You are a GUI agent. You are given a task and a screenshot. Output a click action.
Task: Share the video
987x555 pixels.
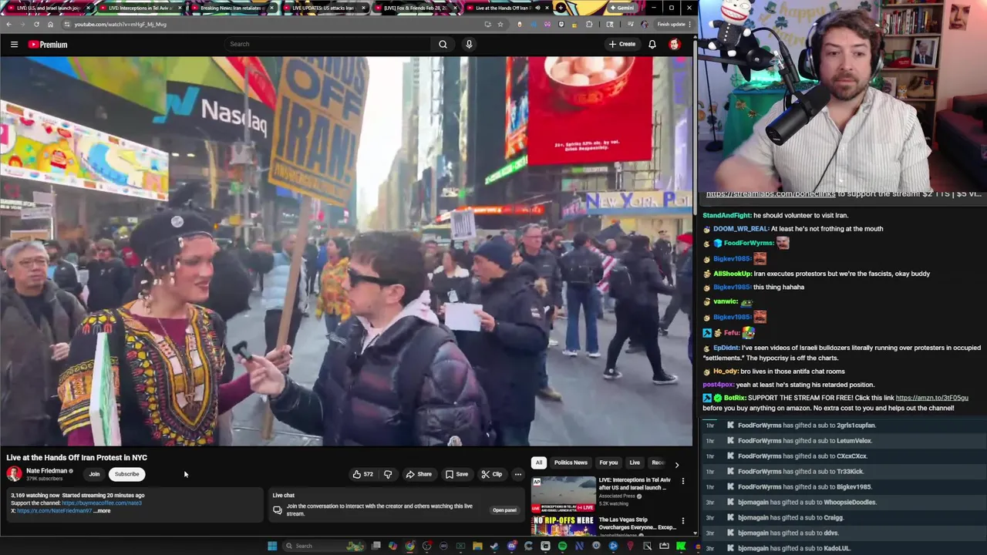[x=419, y=474]
